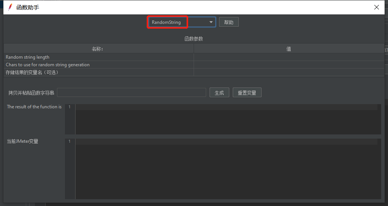The image size is (388, 206).
Task: Click the The result of the function is label
Action: coord(34,106)
